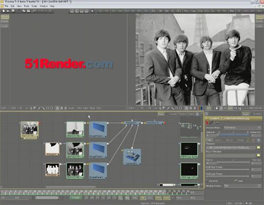264x205 pixels.
Task: Click the horizontal scrollbar of the flow
Action: [71, 186]
